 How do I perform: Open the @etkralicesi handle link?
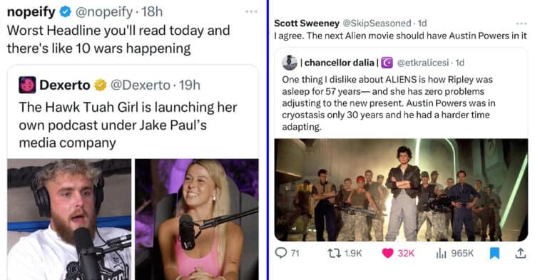(x=423, y=63)
